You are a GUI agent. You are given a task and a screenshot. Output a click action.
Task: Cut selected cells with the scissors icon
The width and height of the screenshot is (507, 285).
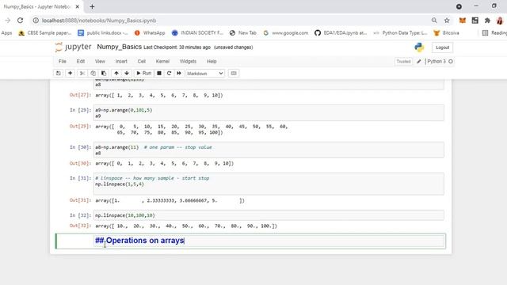coord(82,74)
